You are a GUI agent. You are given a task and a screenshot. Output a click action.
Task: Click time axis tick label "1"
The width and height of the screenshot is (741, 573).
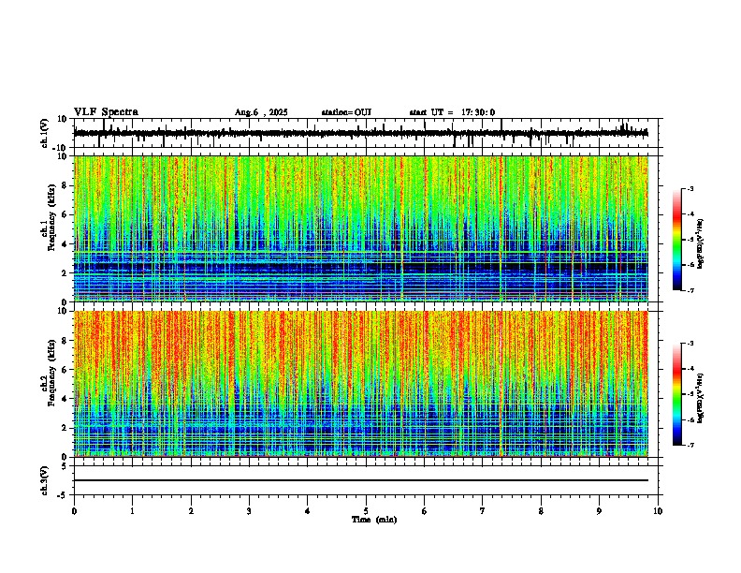pos(132,511)
